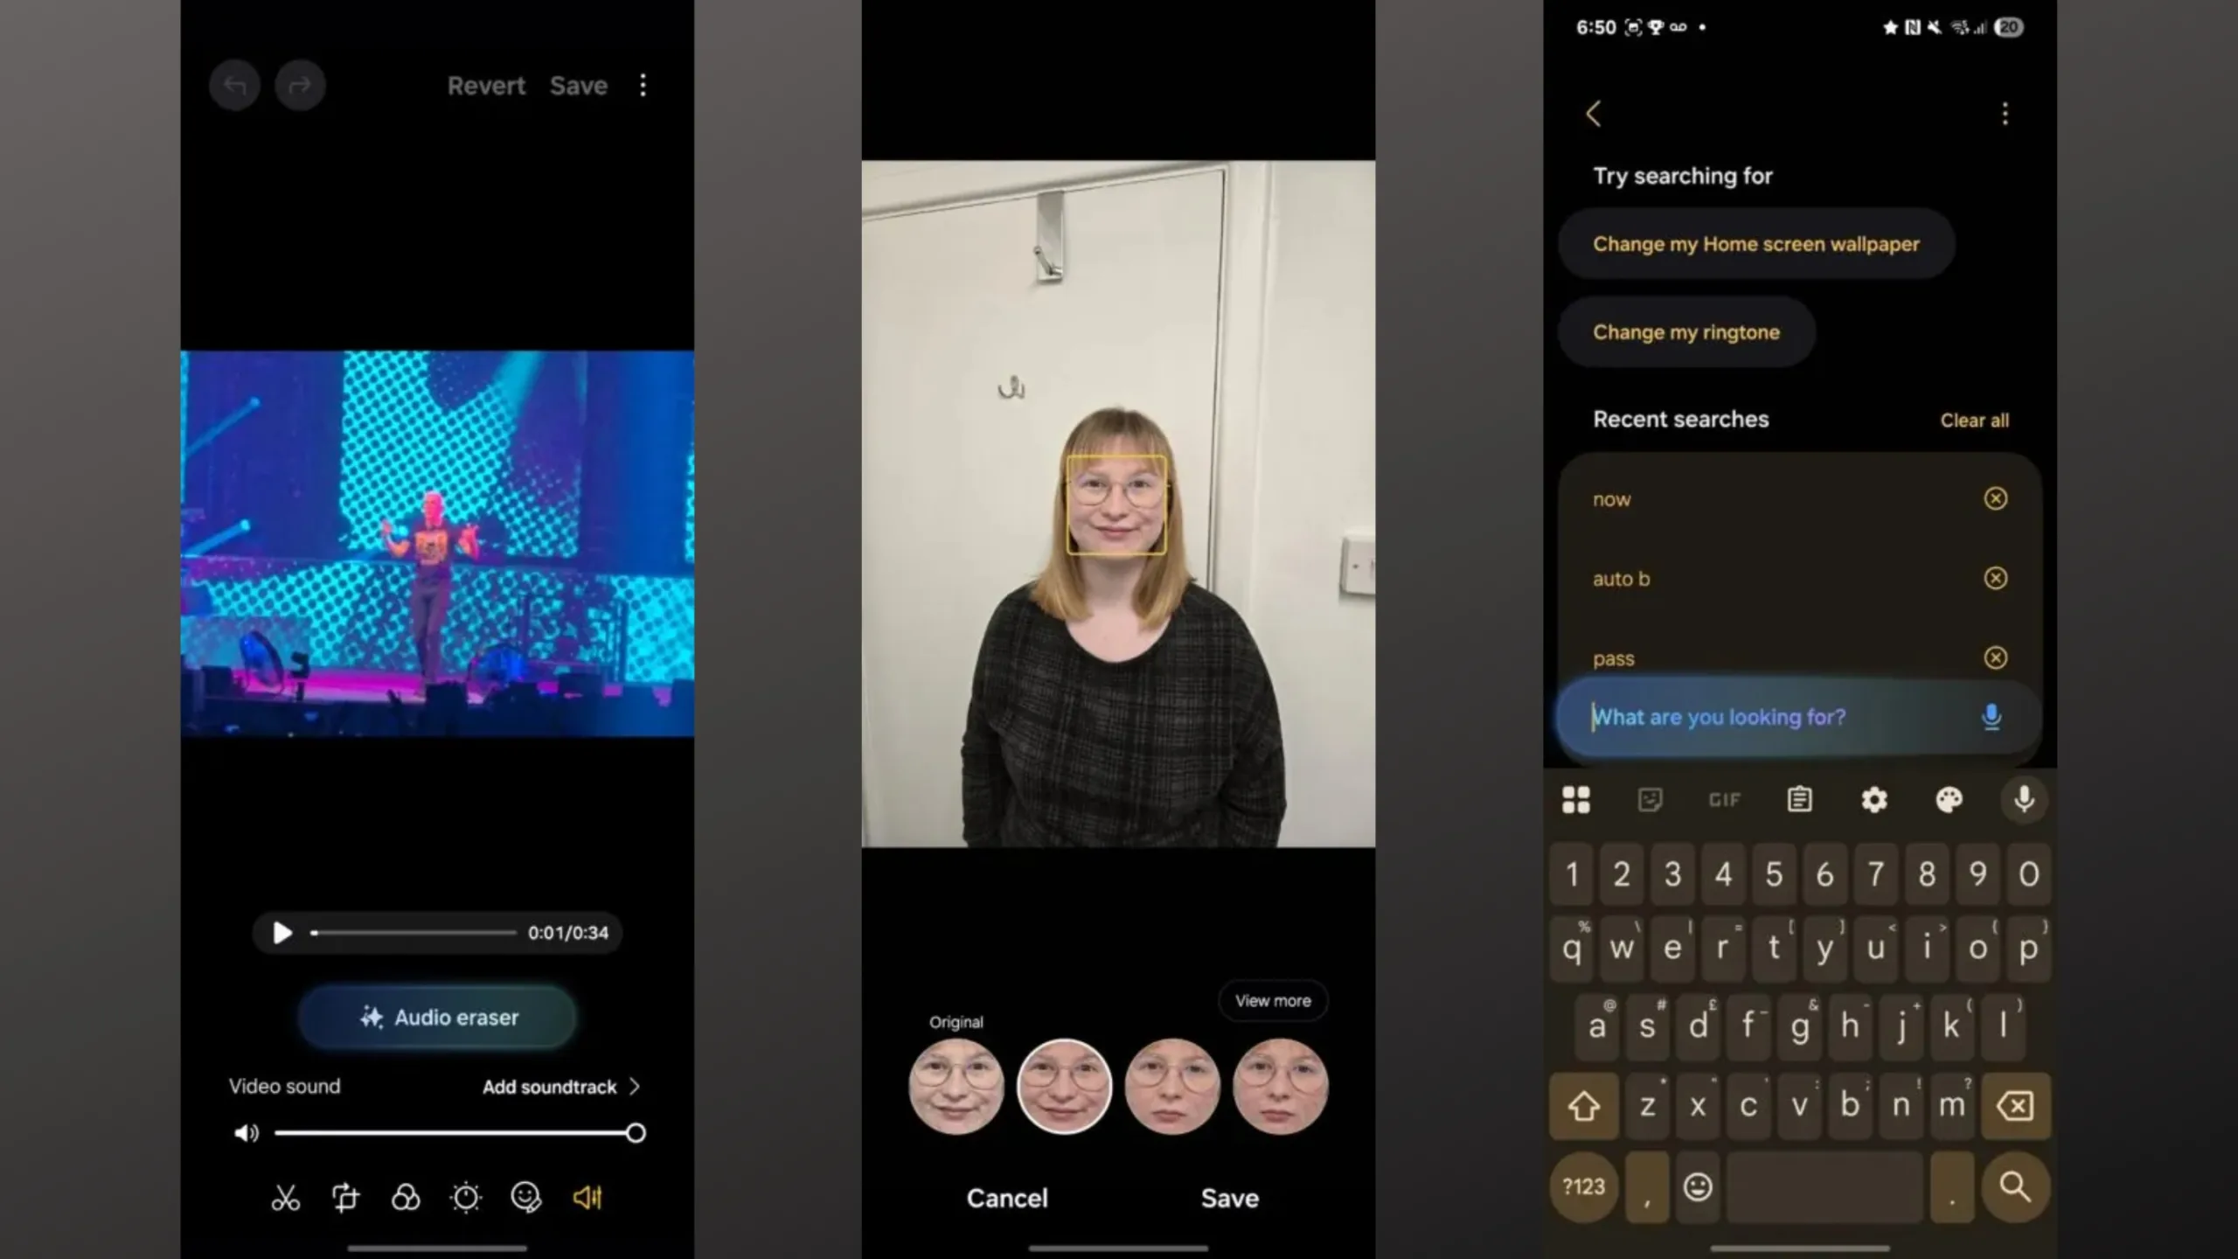Tap the 'm' key
Image resolution: width=2238 pixels, height=1259 pixels.
coord(1951,1106)
